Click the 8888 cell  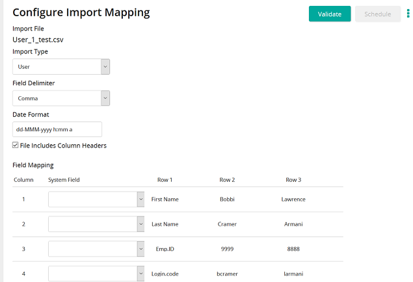(293, 249)
